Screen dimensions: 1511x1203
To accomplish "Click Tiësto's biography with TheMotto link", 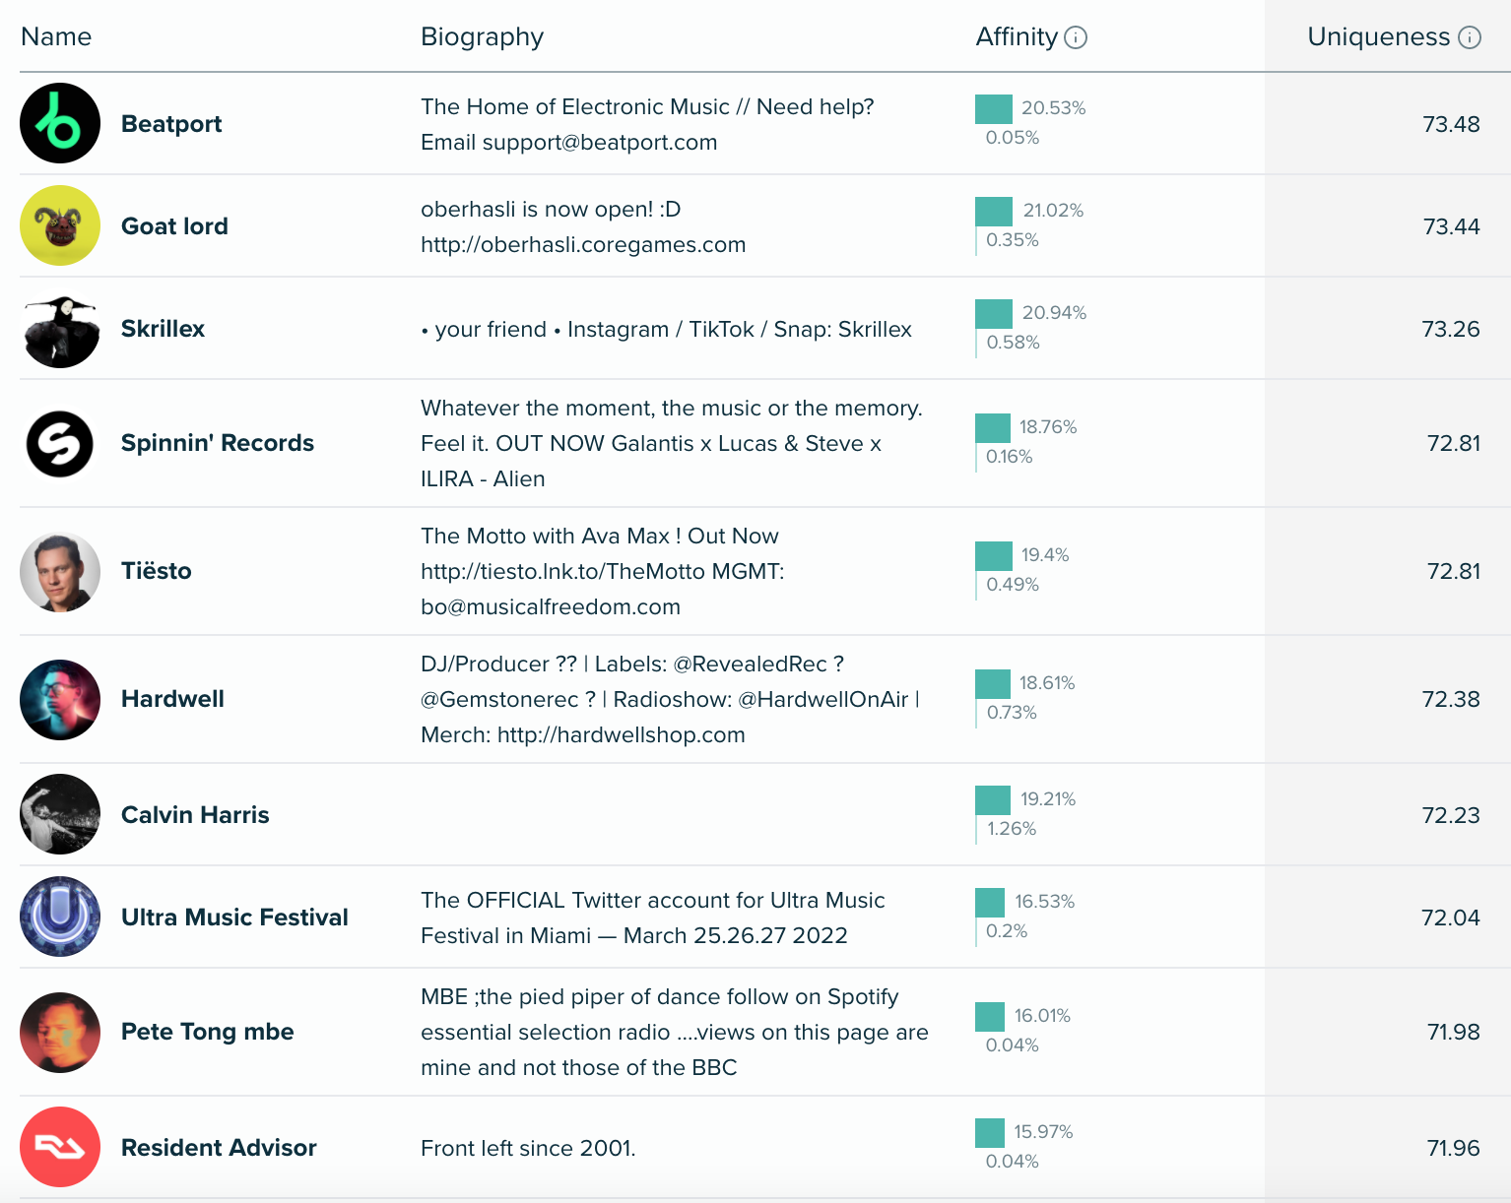I will coord(603,571).
